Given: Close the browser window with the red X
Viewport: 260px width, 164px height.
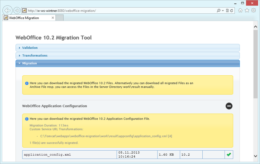Looking at the screenshot, I should click(252, 3).
